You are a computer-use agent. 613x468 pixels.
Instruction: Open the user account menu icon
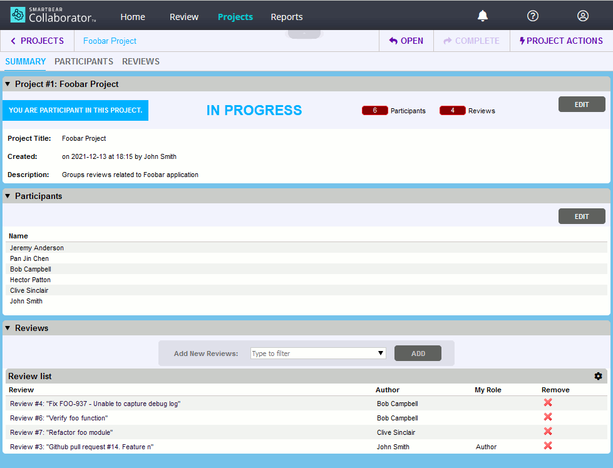(583, 15)
